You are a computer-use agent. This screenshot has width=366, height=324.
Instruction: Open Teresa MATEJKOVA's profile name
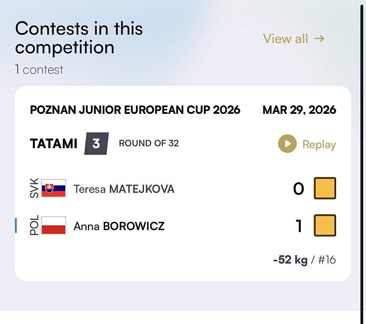point(124,189)
